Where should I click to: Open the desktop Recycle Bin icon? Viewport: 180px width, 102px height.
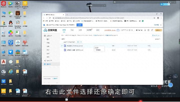click(x=3, y=33)
